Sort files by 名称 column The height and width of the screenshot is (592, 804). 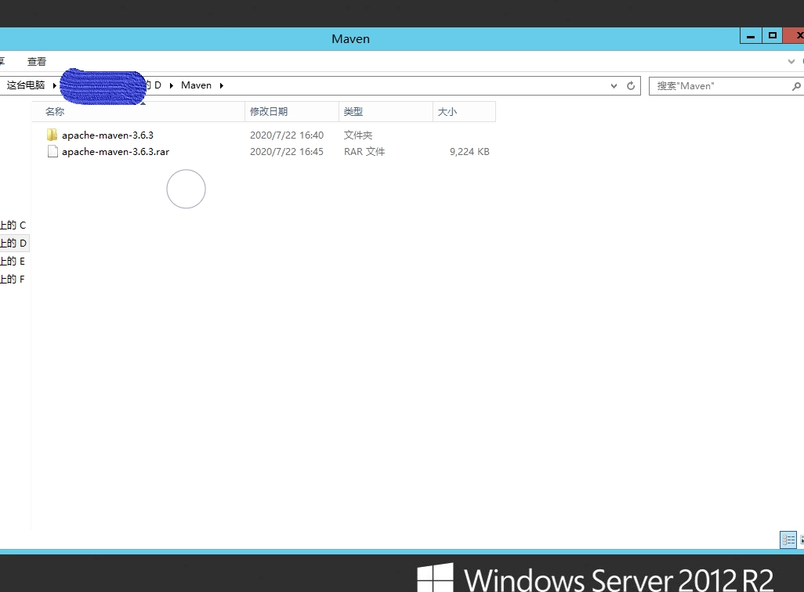55,112
